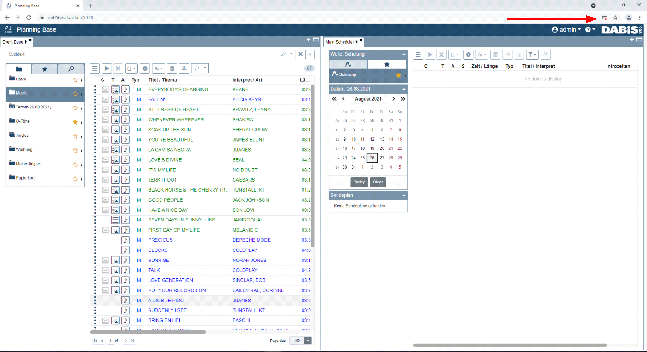This screenshot has width=647, height=352.
Task: Click the Clear button under the calendar
Action: click(x=378, y=182)
